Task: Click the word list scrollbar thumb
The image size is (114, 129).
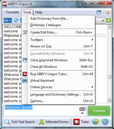Action: tap(109, 77)
